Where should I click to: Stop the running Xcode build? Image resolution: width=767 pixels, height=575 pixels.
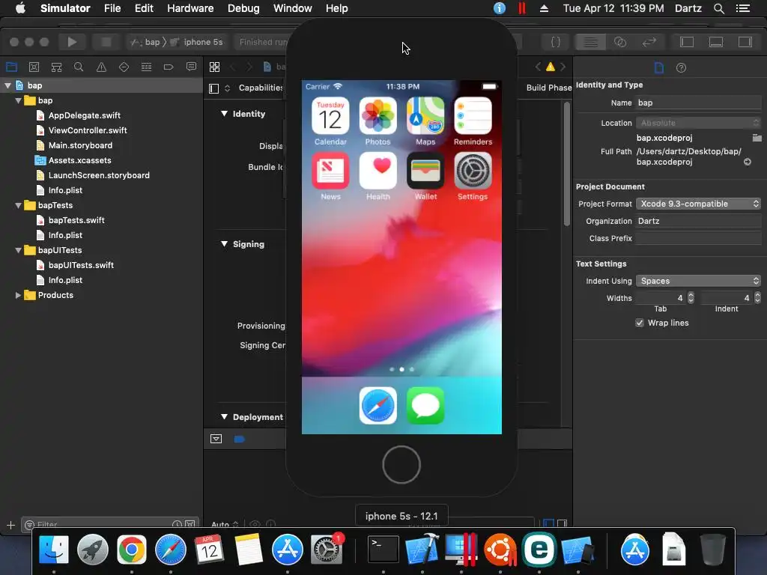[x=106, y=42]
